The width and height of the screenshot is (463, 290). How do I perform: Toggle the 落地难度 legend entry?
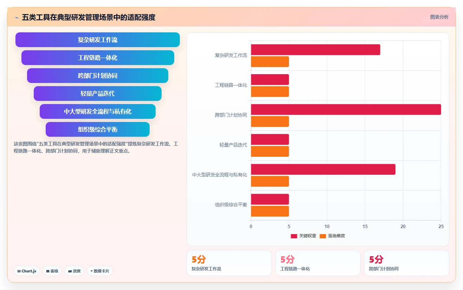click(332, 236)
